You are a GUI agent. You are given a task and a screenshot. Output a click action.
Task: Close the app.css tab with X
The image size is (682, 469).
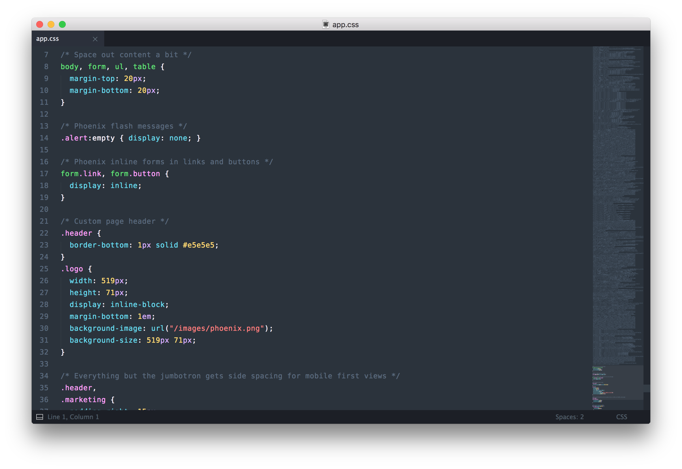click(95, 39)
